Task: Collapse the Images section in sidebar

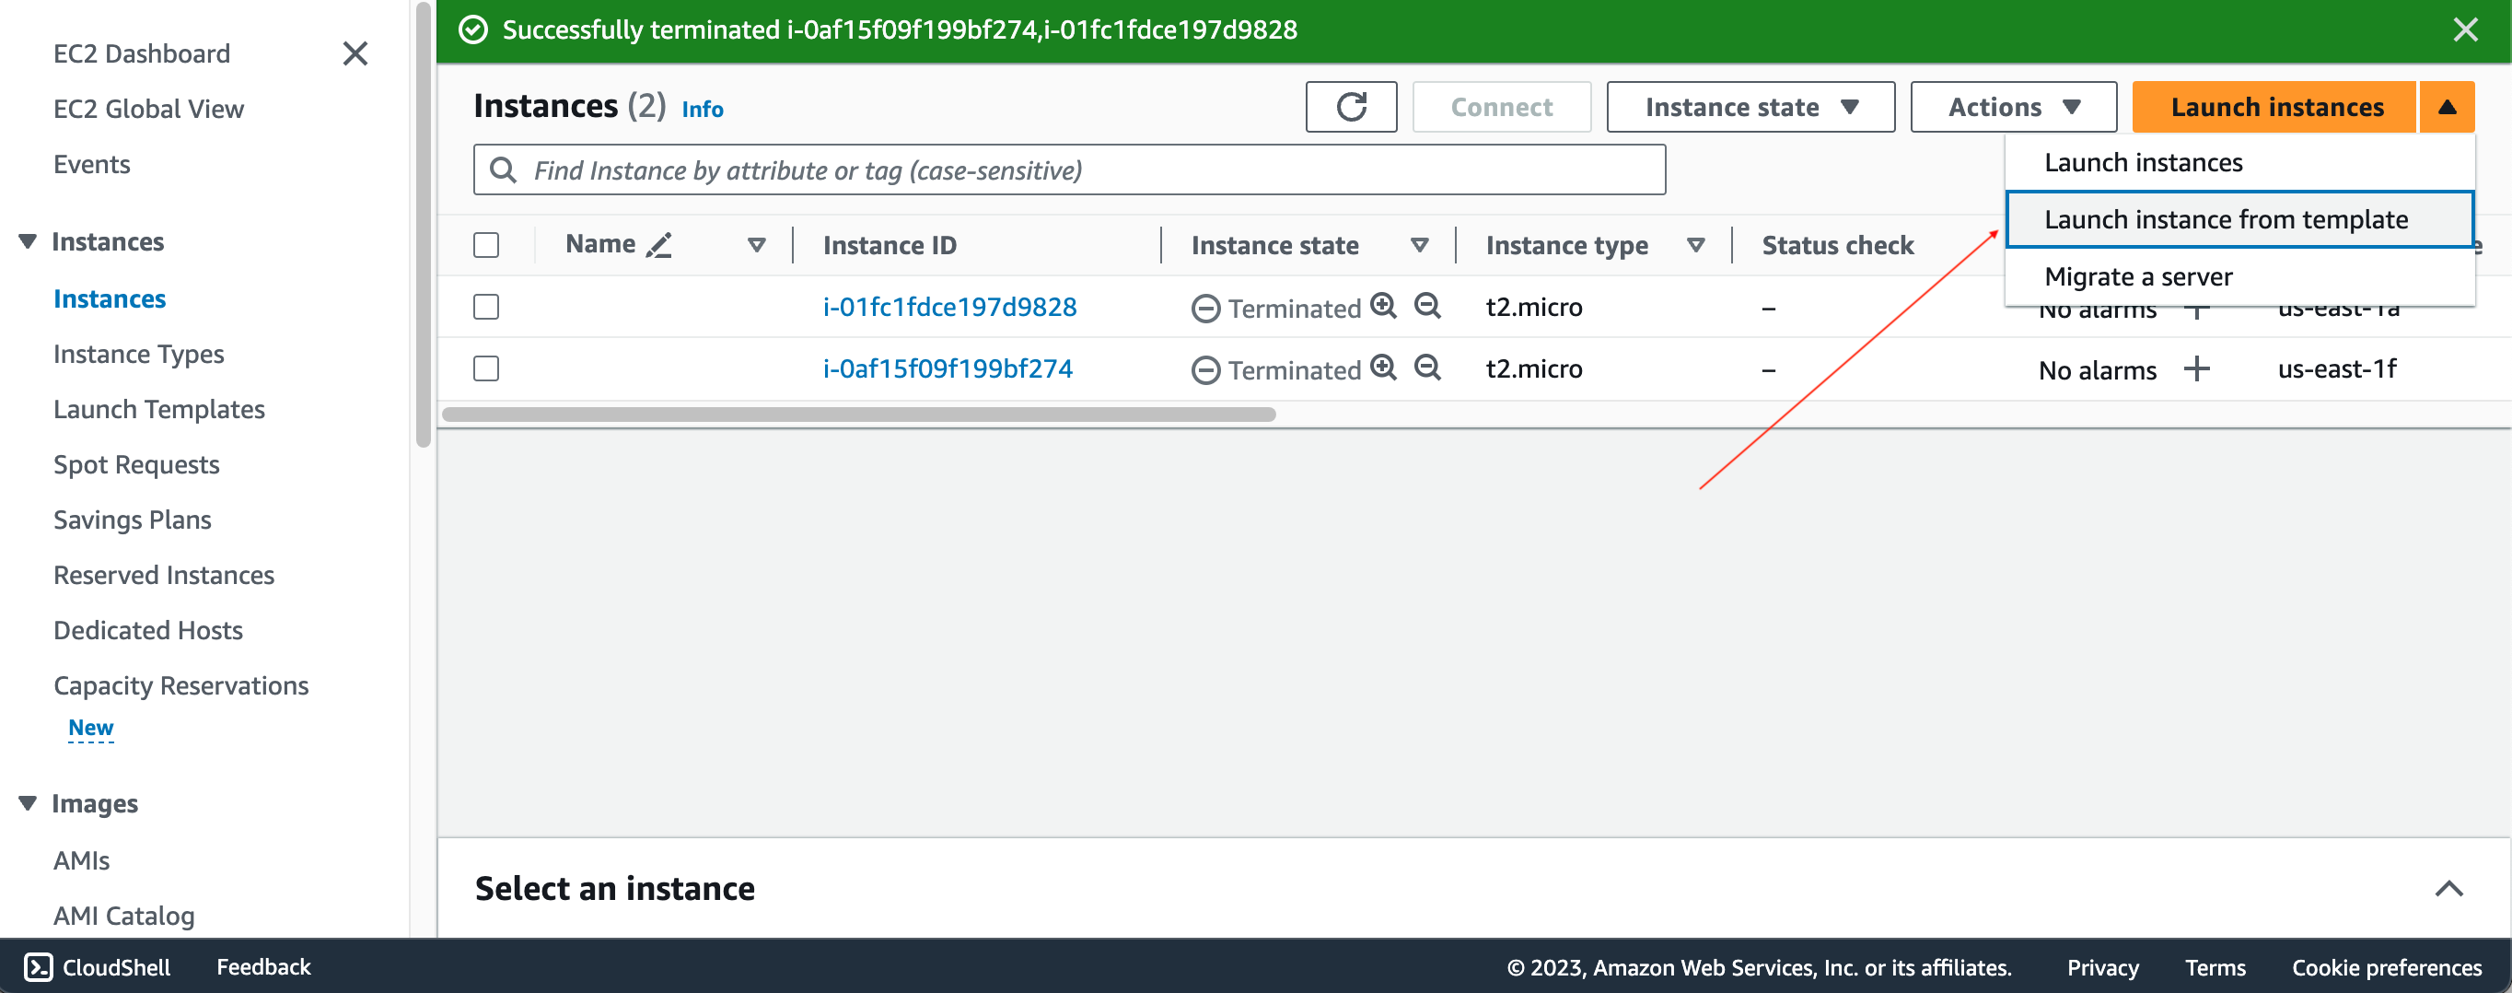Action: click(x=28, y=803)
